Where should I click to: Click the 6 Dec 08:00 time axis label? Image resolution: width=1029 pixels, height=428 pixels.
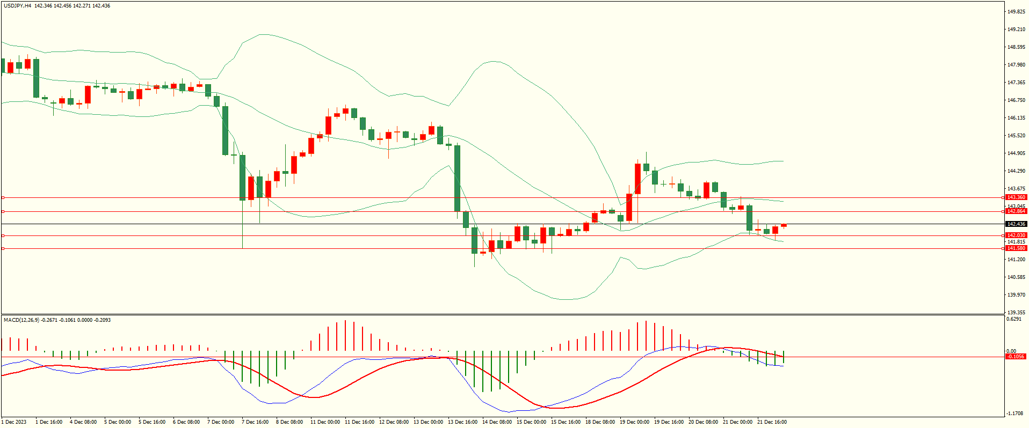tap(186, 422)
